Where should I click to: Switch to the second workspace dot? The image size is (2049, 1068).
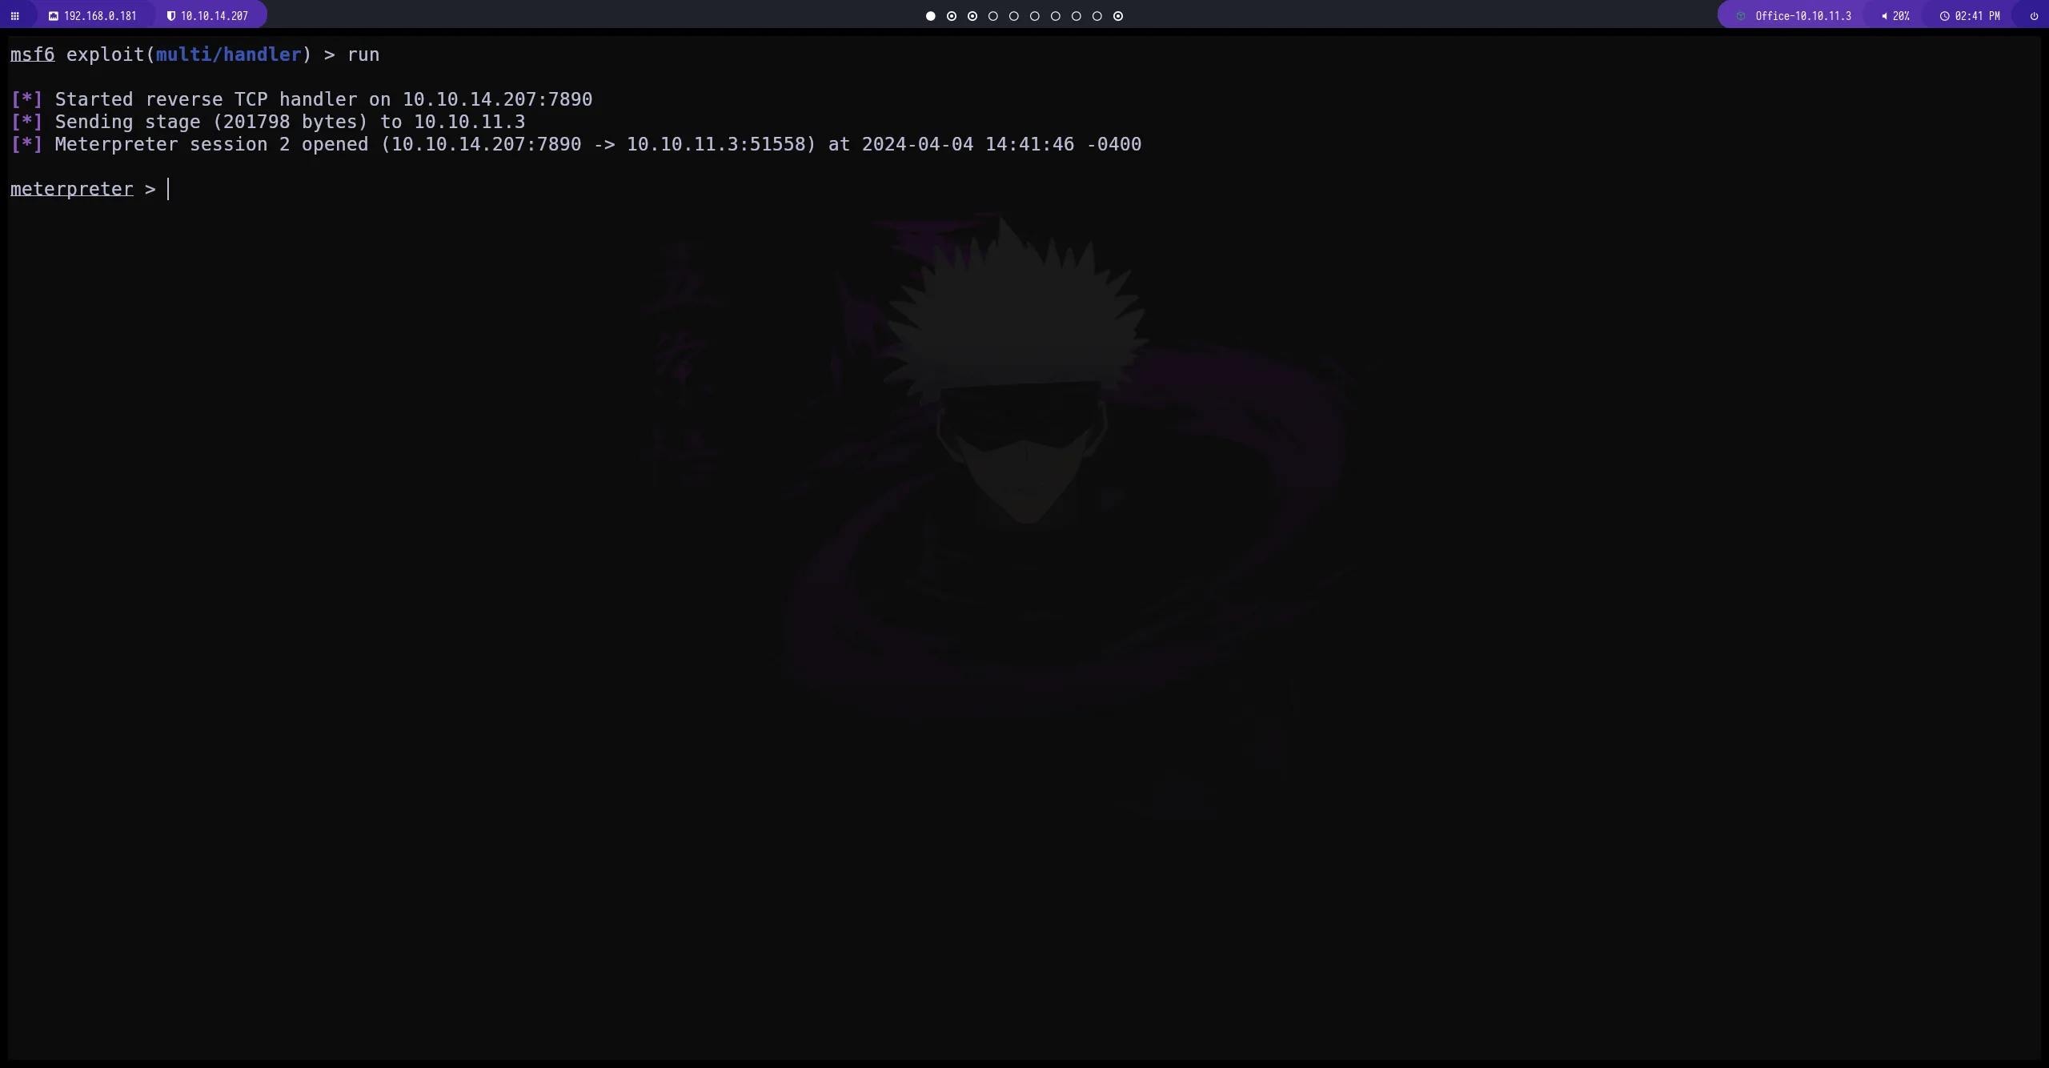pyautogui.click(x=951, y=16)
